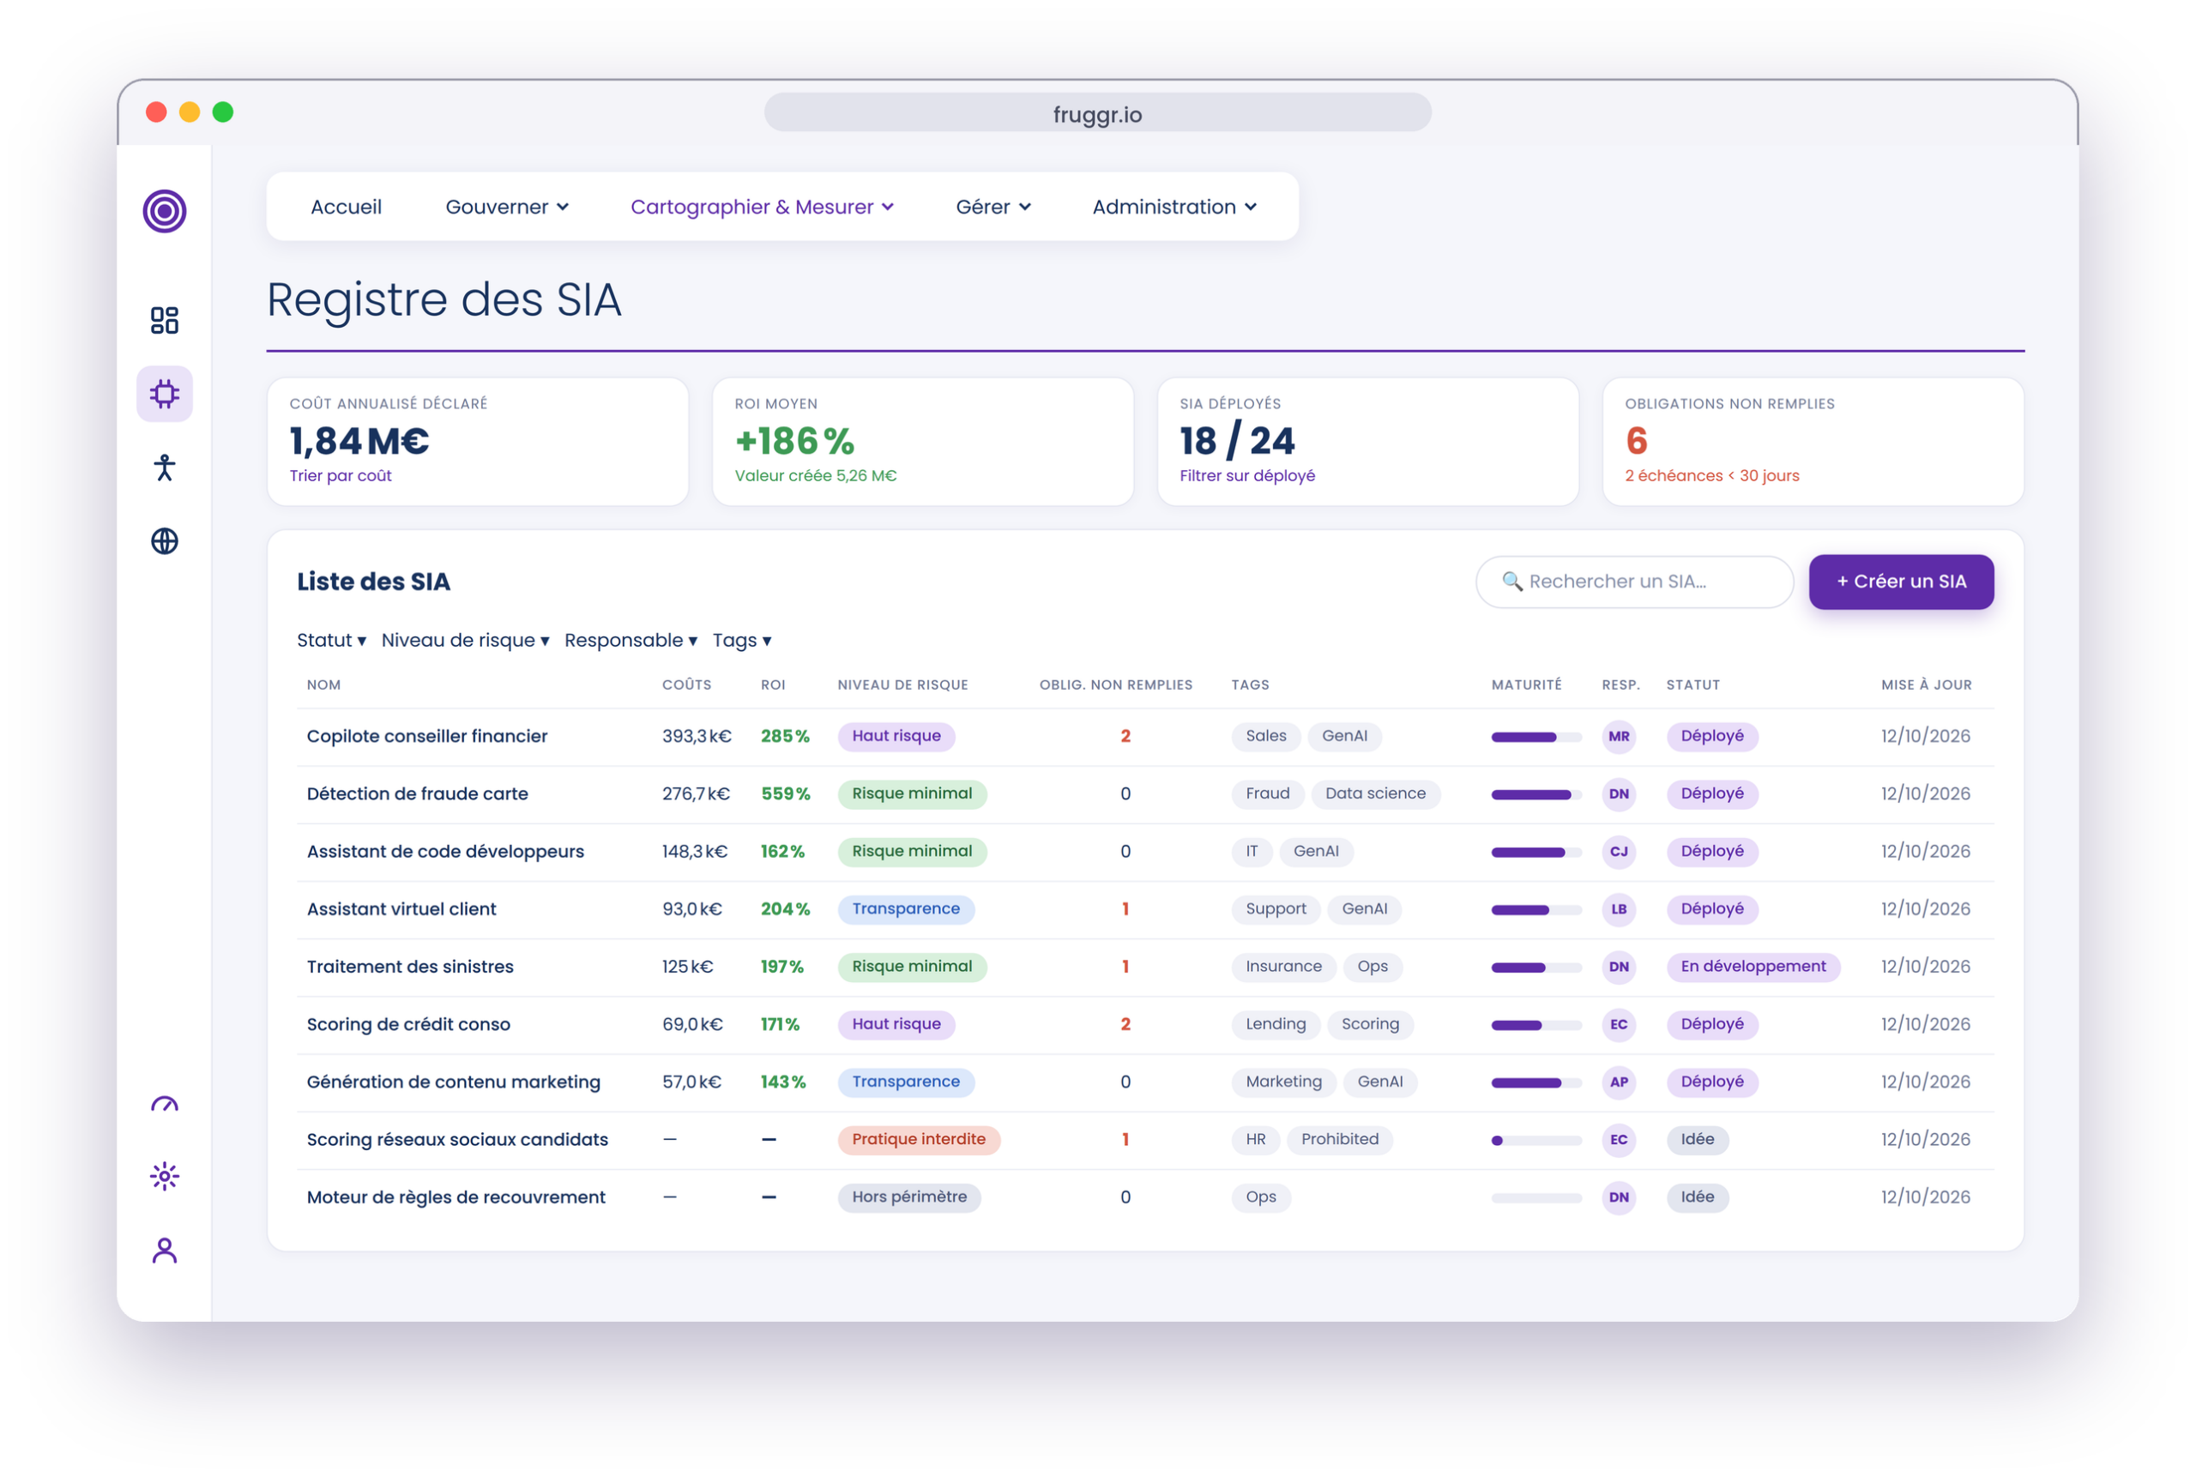Image resolution: width=2196 pixels, height=1477 pixels.
Task: Sort by the ROI column header
Action: click(x=774, y=684)
